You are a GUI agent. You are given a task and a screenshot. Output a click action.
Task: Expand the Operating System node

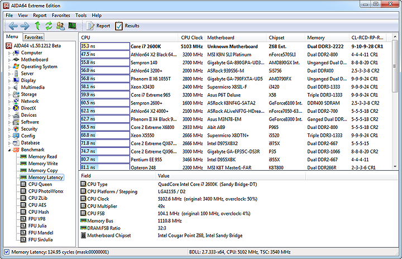9,67
